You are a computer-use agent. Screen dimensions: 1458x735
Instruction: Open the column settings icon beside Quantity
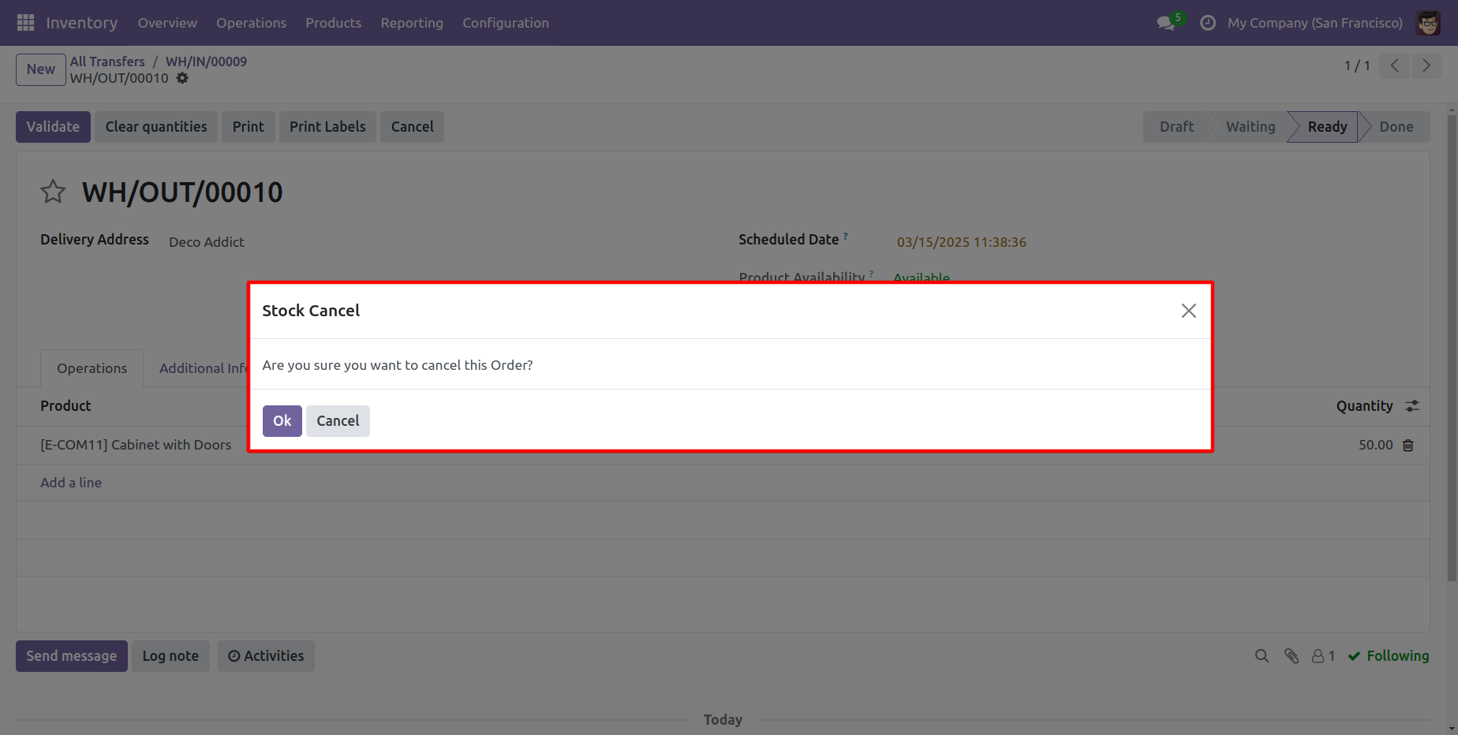[x=1412, y=406]
